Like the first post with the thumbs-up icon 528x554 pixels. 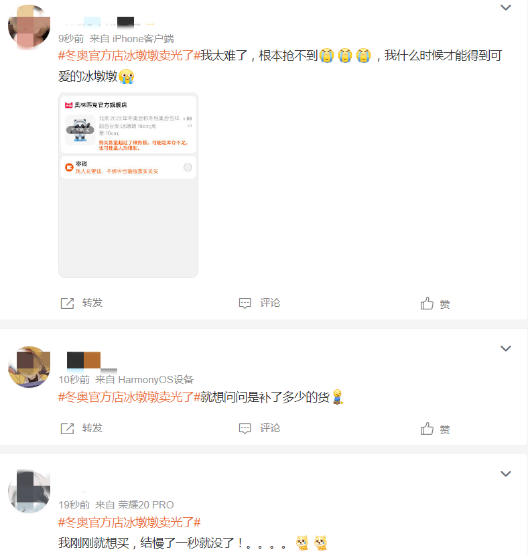427,303
